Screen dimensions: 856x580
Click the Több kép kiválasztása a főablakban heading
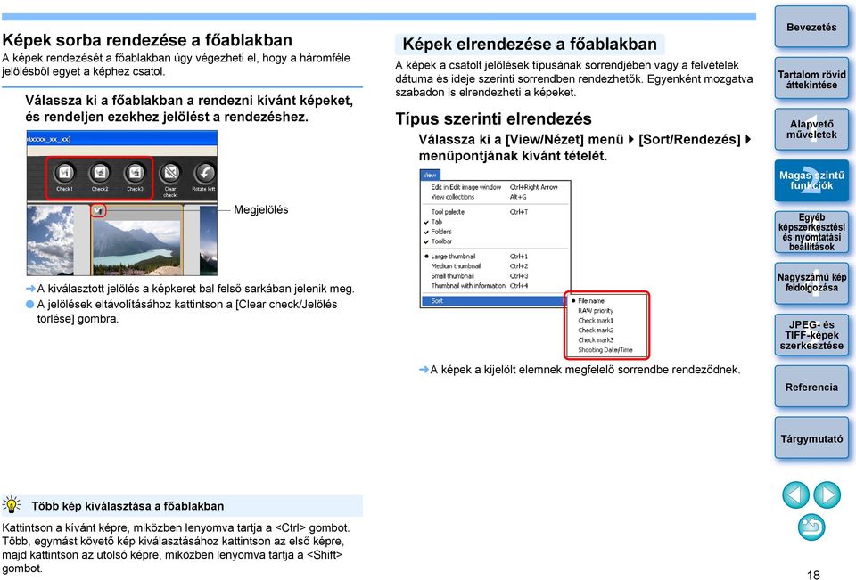tap(128, 506)
